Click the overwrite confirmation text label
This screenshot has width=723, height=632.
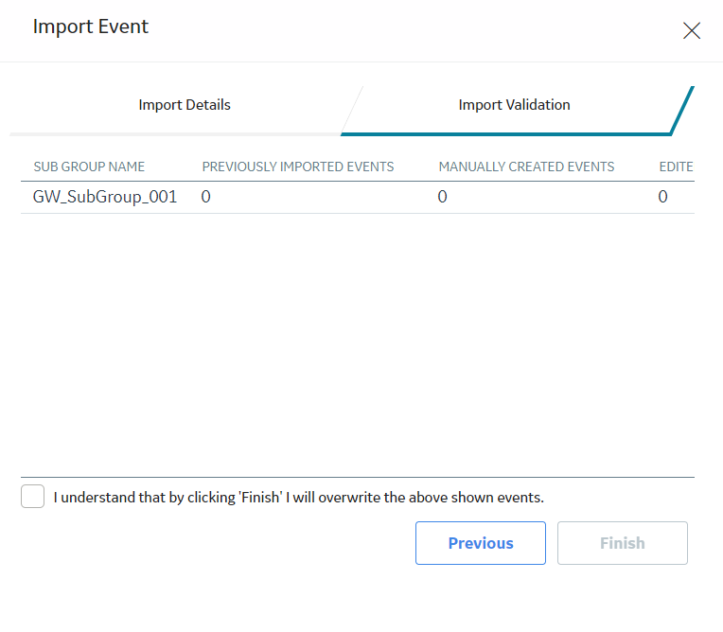pos(299,498)
